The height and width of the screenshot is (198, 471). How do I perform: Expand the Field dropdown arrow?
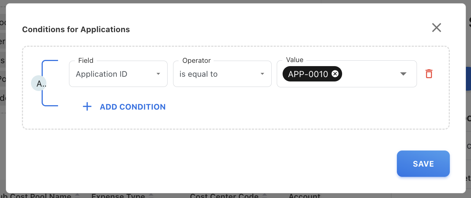[158, 74]
